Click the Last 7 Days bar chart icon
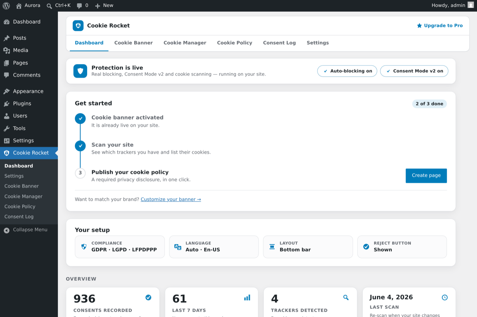477x317 pixels. coord(247,297)
